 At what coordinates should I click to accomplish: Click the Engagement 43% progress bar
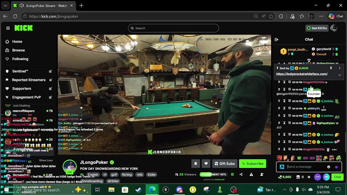(214, 174)
